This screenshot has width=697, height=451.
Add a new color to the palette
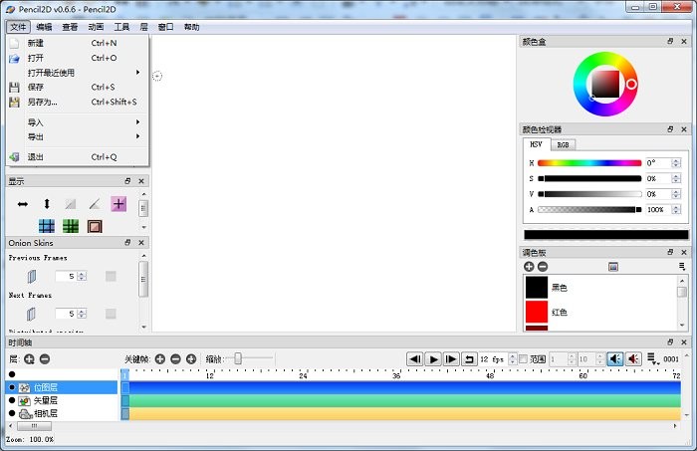[529, 267]
